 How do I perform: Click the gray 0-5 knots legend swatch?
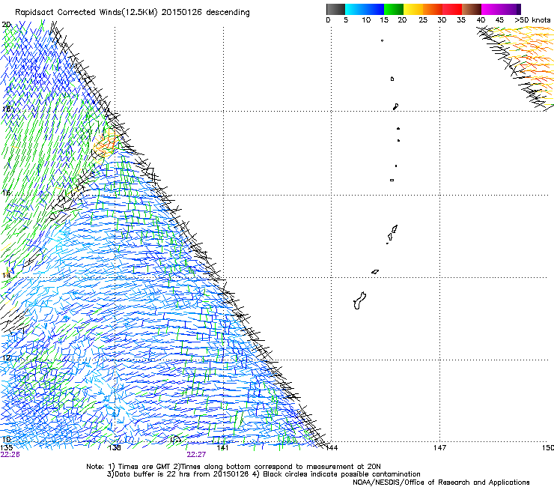[335, 9]
